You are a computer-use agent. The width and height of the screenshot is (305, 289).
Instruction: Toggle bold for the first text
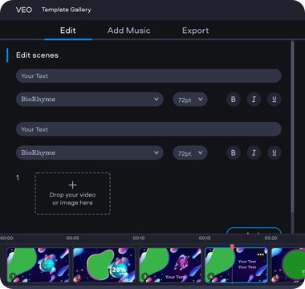(234, 100)
